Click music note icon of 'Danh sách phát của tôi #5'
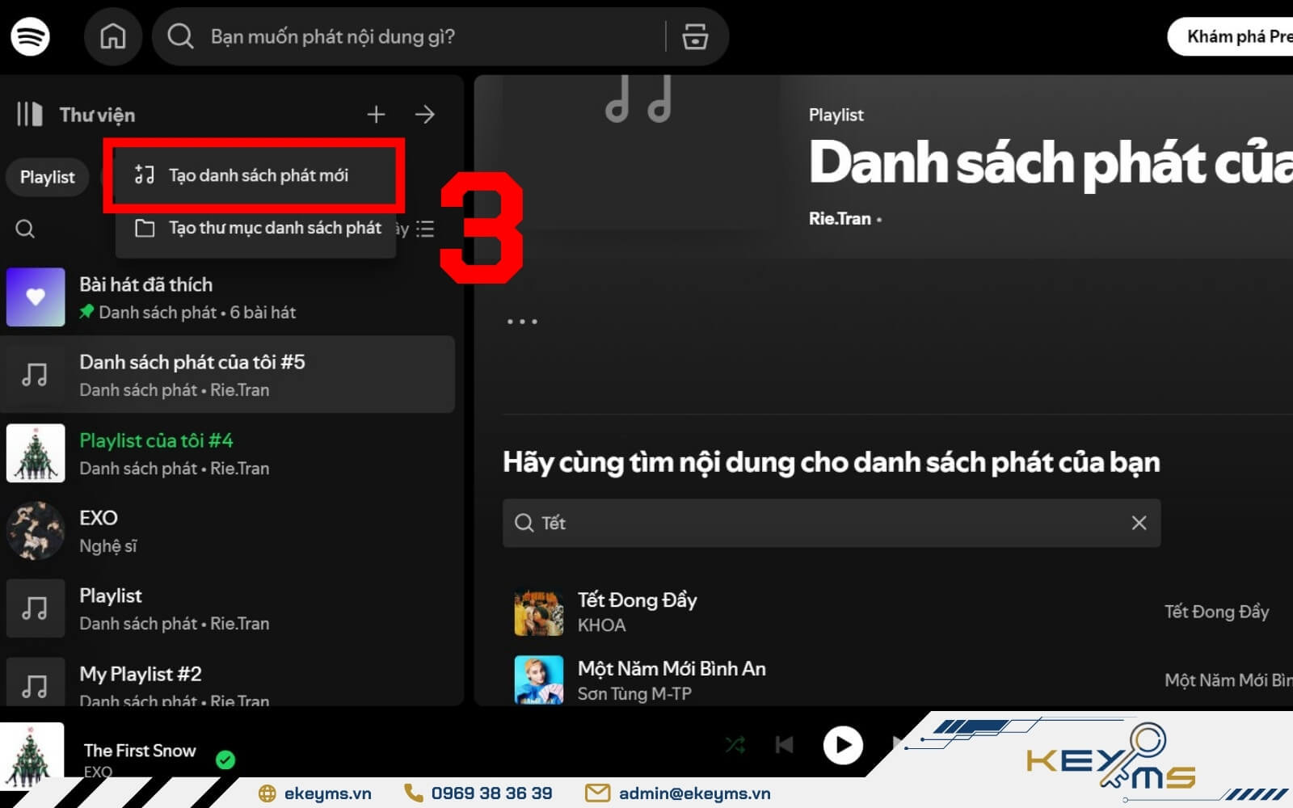The height and width of the screenshot is (808, 1293). [x=36, y=375]
